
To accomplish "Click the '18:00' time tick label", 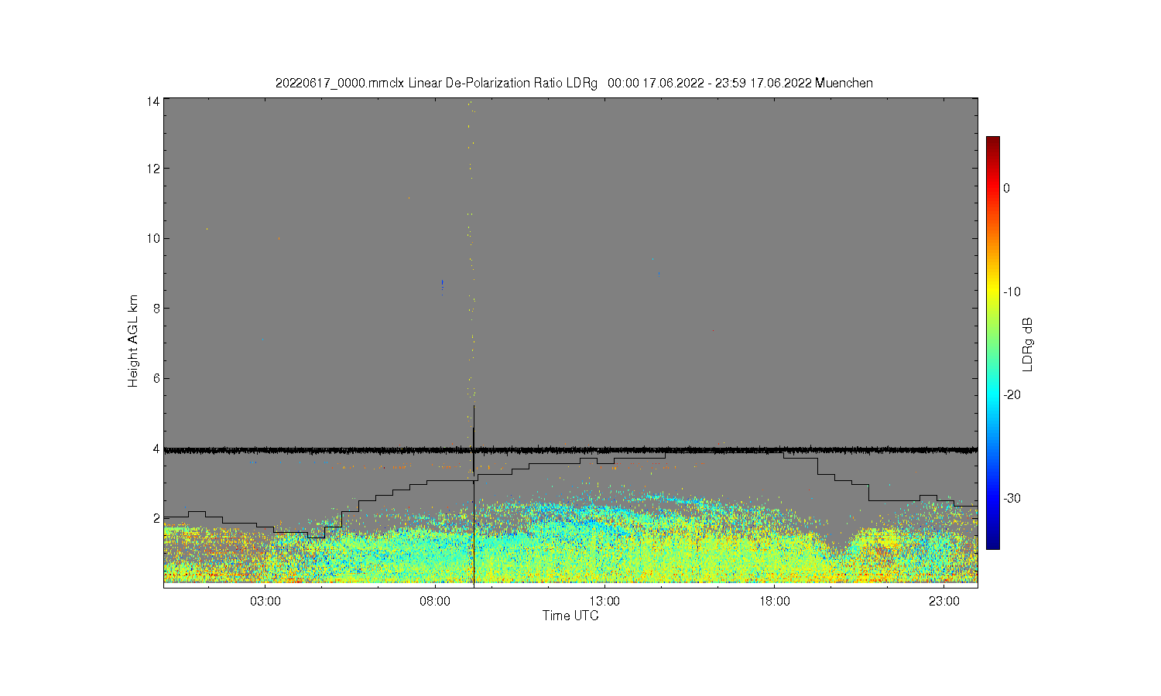I will coord(774,601).
